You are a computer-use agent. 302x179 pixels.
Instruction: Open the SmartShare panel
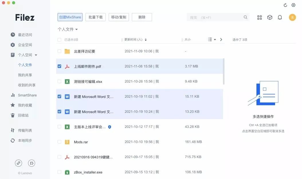[27, 95]
